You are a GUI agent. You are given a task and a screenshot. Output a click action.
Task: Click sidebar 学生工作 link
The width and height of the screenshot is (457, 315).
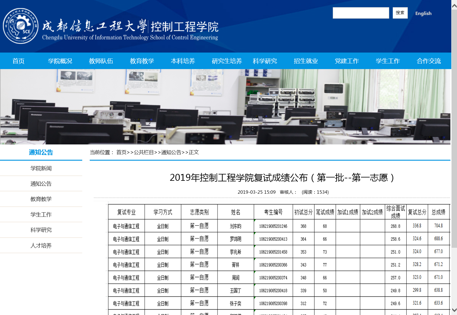tap(41, 215)
